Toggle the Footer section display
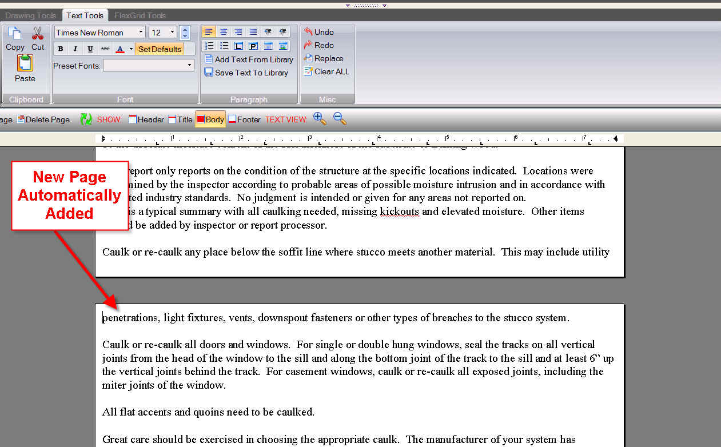Image resolution: width=721 pixels, height=447 pixels. click(x=244, y=119)
